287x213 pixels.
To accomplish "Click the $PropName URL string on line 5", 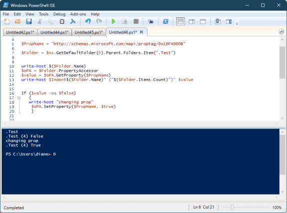I will 118,44.
